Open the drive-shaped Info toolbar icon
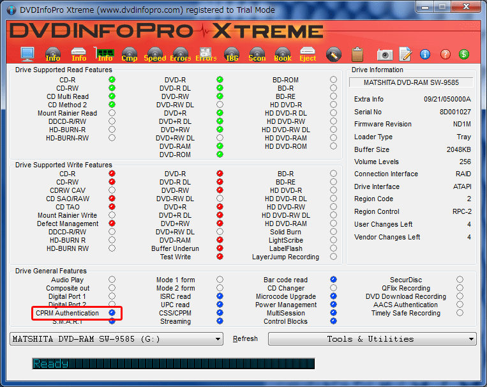The height and width of the screenshot is (387, 487). (x=79, y=54)
